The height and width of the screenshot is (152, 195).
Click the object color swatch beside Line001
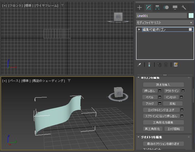click(x=191, y=16)
